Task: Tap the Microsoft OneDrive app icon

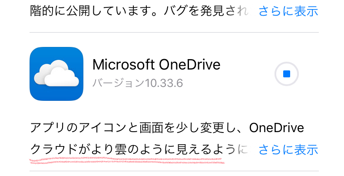Action: click(x=56, y=74)
